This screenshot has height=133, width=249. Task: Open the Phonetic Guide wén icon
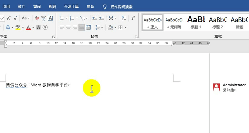click(x=44, y=18)
